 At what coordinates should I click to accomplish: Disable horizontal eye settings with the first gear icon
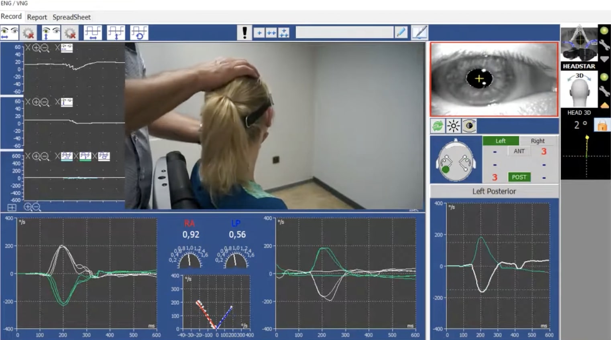28,32
